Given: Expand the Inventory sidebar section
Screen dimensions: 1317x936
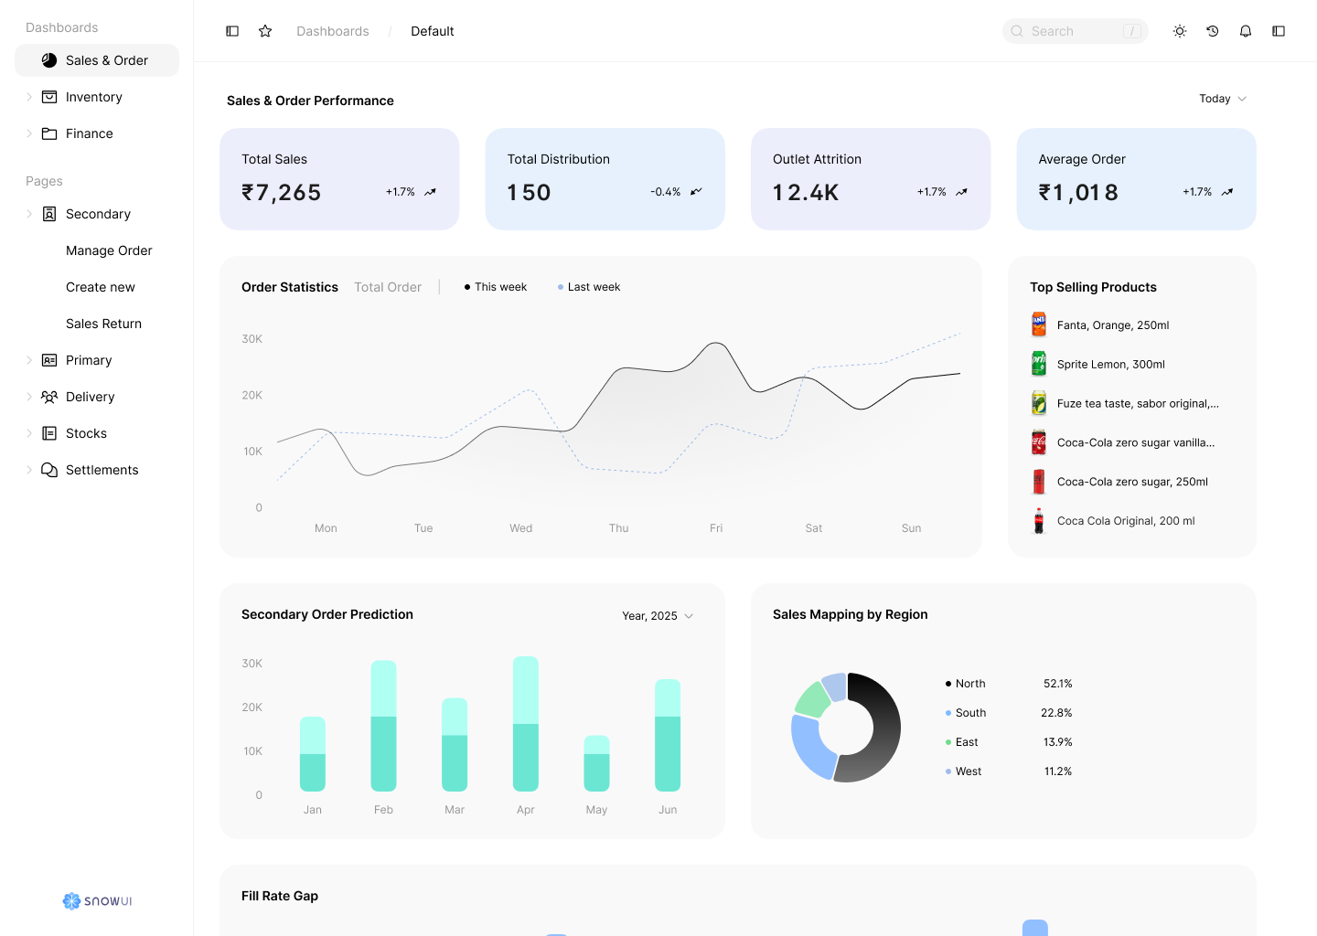Looking at the screenshot, I should [29, 97].
